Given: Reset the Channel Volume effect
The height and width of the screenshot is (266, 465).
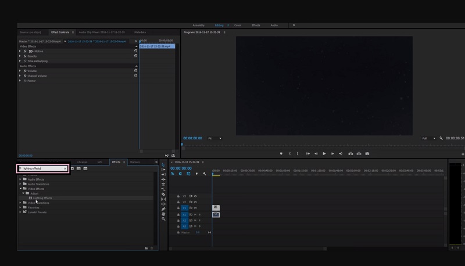Looking at the screenshot, I should point(135,76).
